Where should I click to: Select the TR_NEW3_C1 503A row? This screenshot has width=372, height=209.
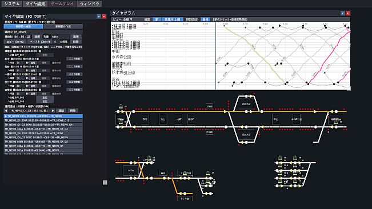43,120
